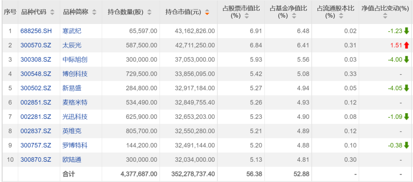Sort by 品种简称 column arrows
Image resolution: width=413 pixels, height=182 pixels.
tap(94, 12)
